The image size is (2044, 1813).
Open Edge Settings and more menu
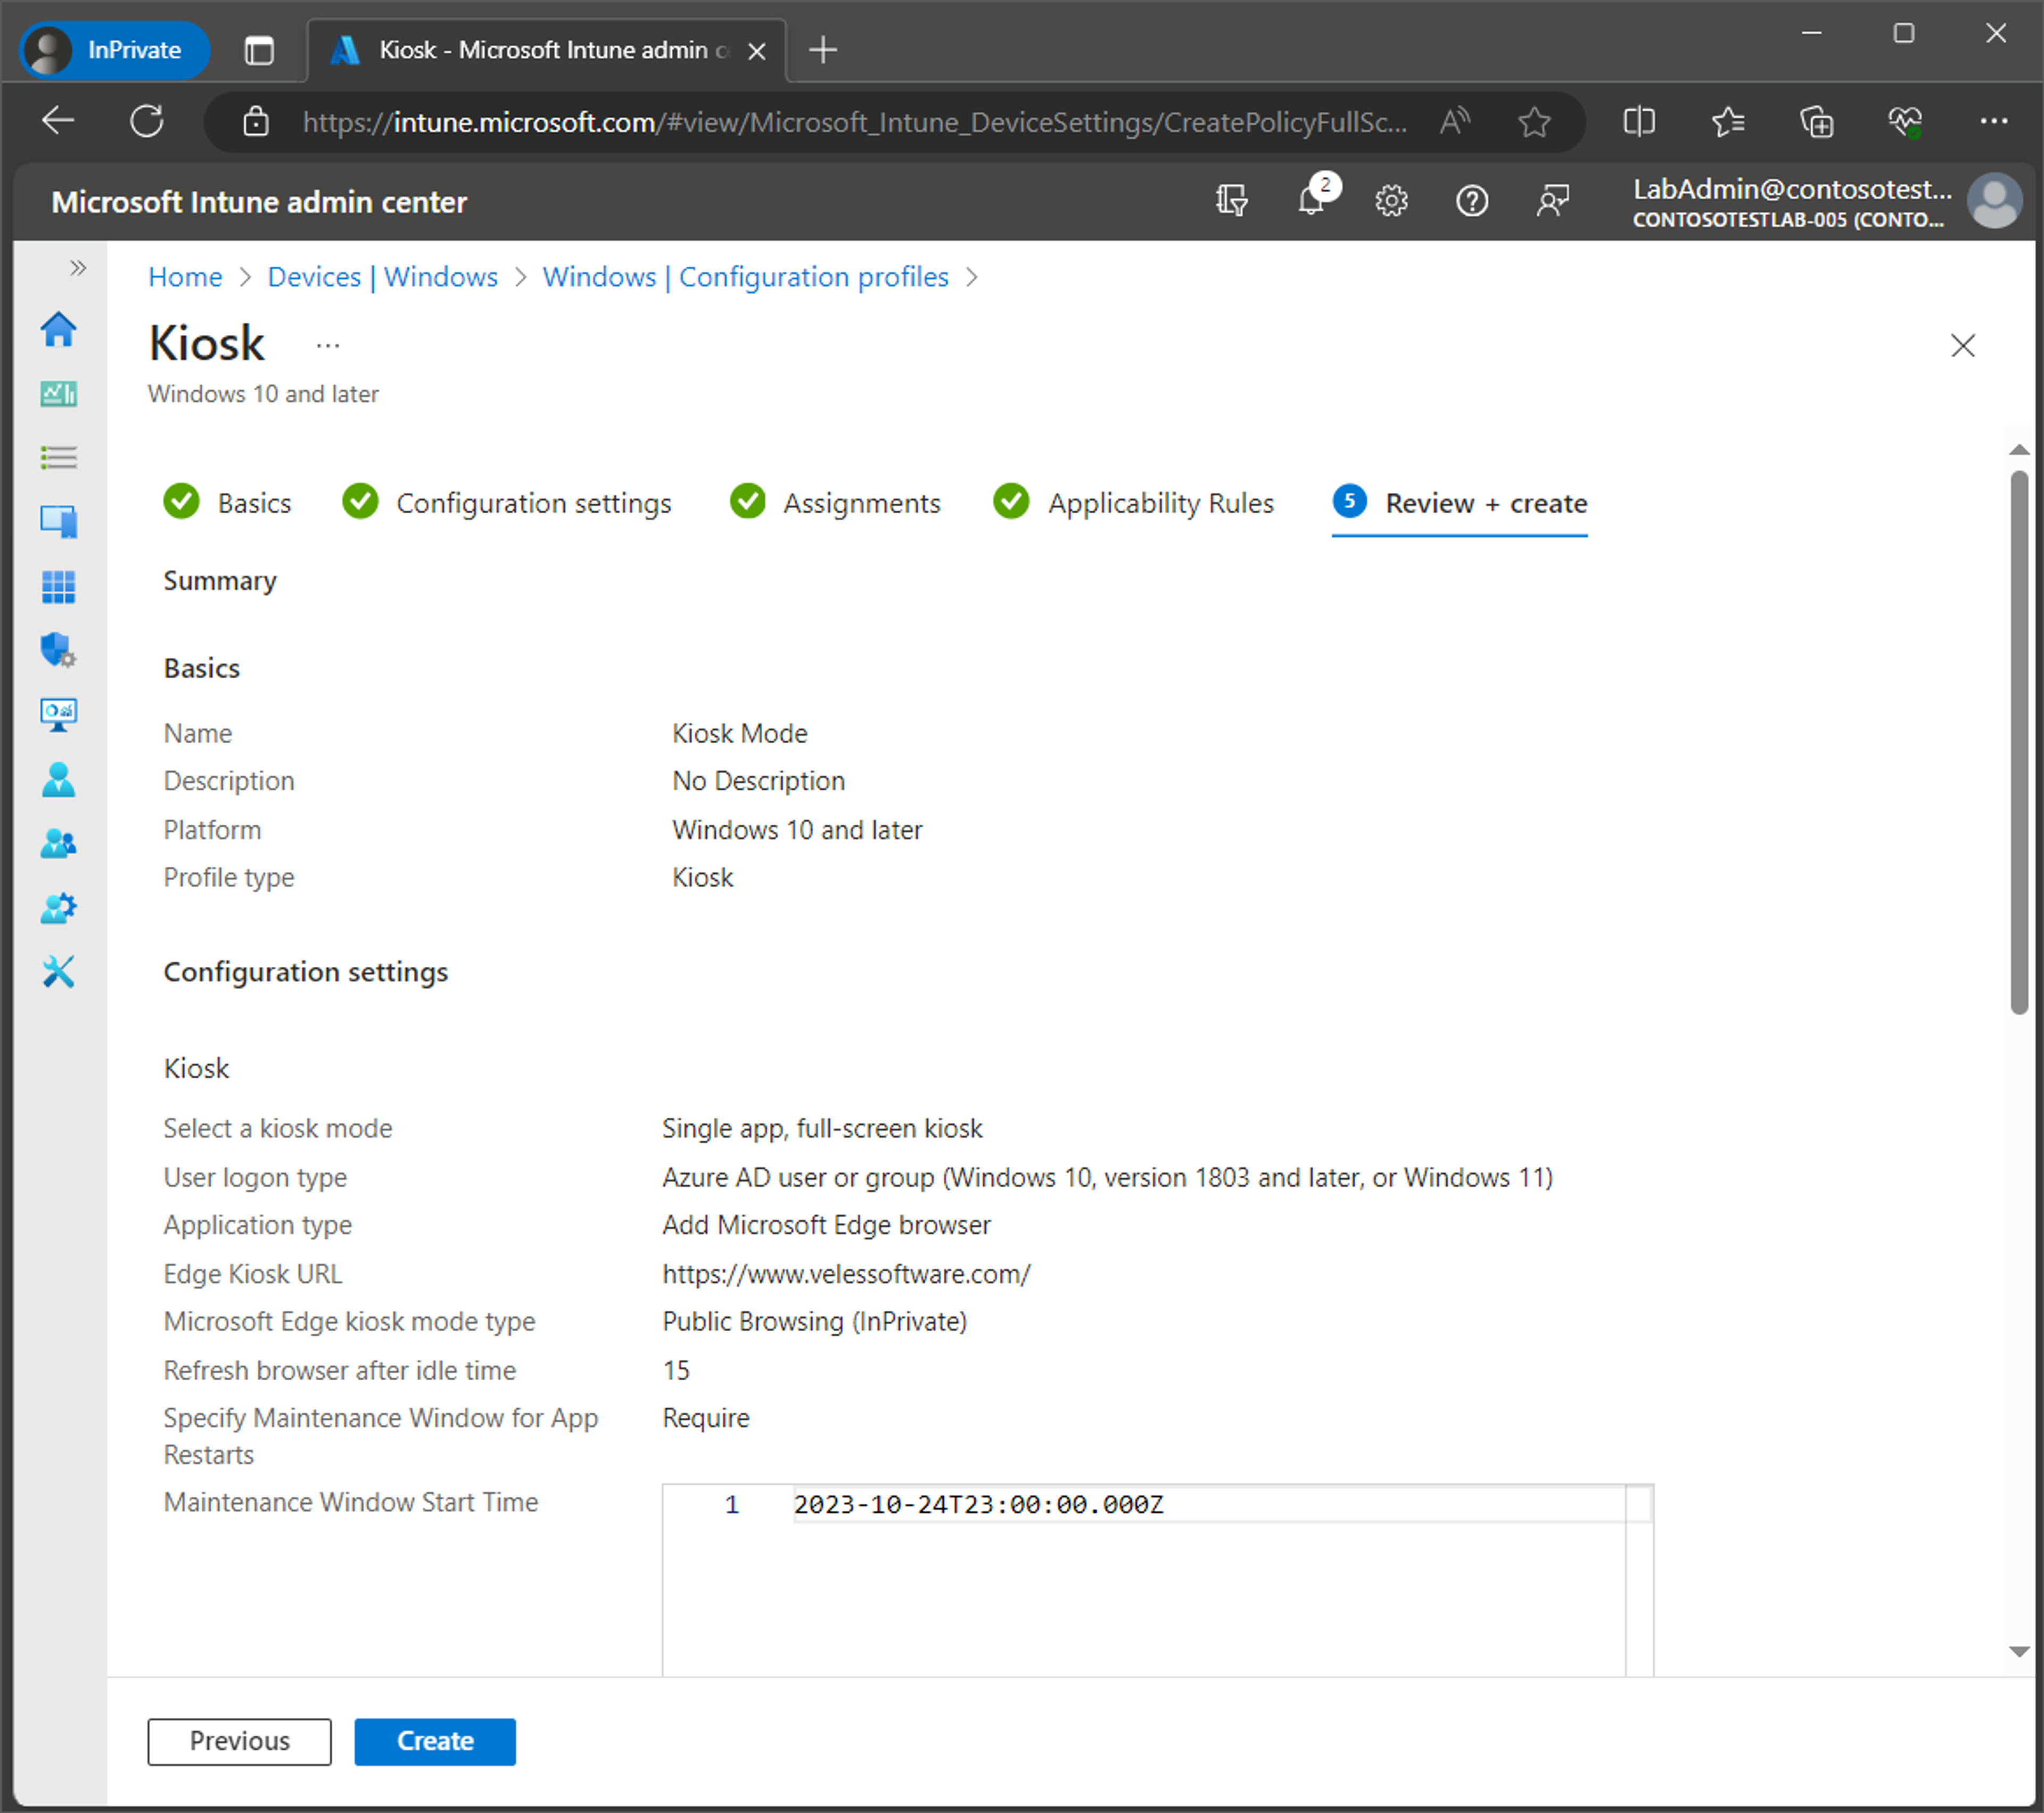(x=1994, y=121)
